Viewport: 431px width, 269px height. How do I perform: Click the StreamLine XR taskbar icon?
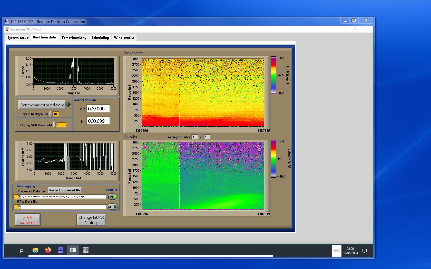[x=73, y=250]
